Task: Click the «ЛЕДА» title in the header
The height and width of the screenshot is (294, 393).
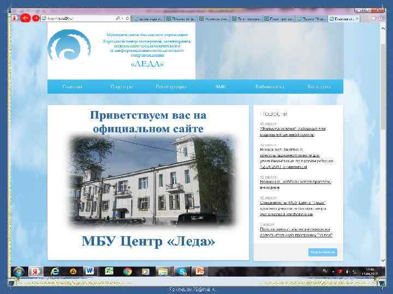Action: 147,64
